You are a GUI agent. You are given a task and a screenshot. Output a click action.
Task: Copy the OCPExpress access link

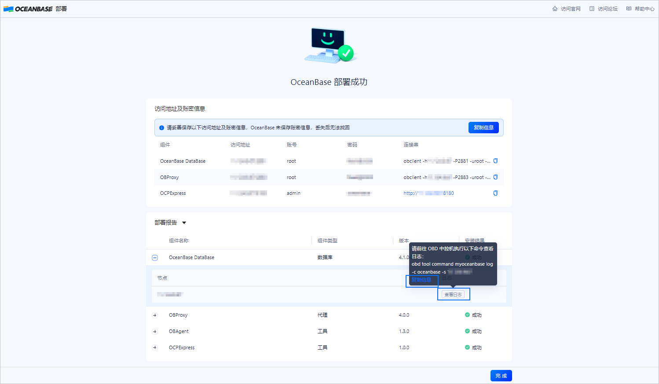pyautogui.click(x=495, y=193)
